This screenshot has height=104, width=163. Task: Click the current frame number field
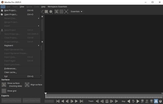(x=49, y=101)
